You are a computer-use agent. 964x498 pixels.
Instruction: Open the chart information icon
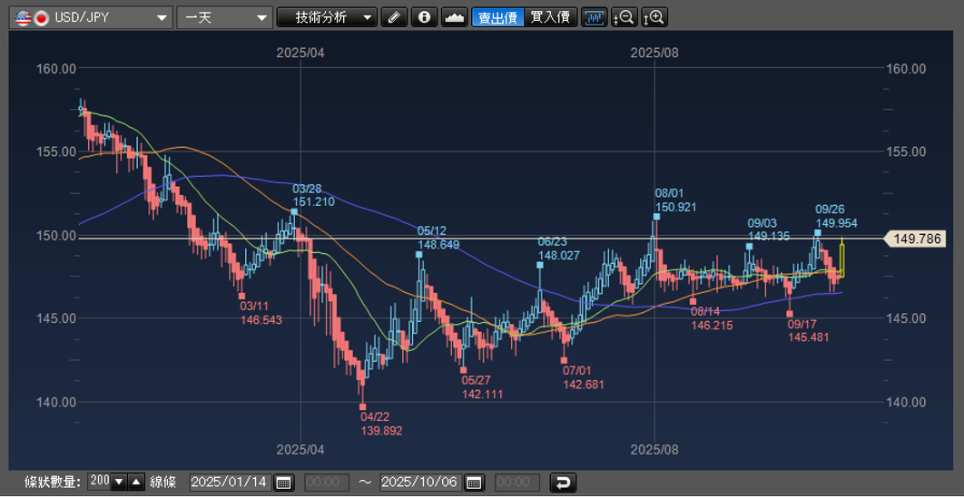click(x=424, y=17)
